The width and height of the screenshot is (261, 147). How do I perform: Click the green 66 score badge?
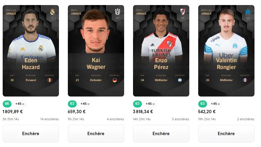pos(7,104)
